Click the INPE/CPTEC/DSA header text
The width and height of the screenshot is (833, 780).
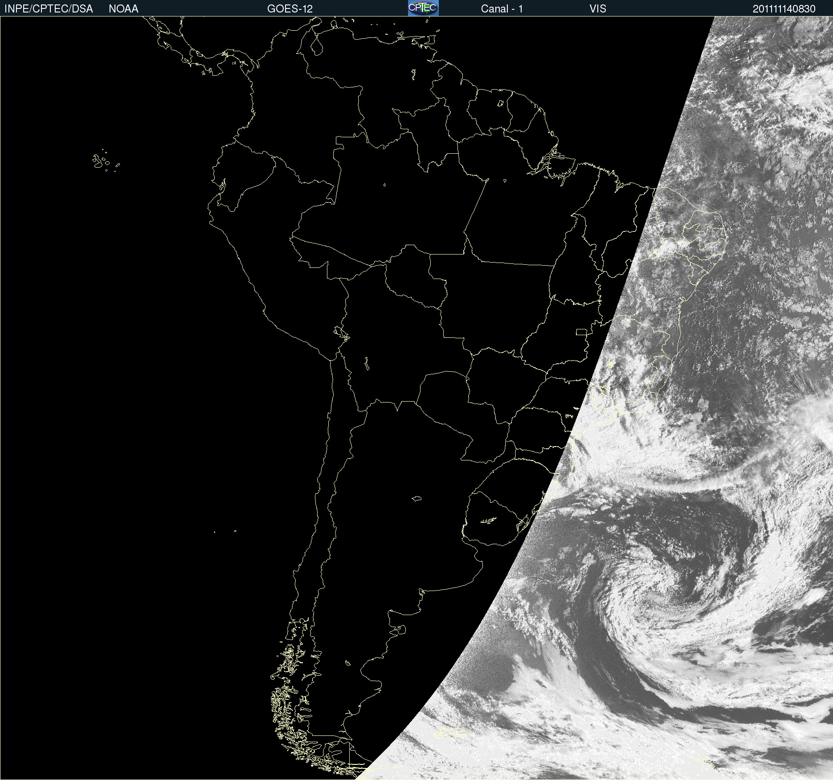(49, 9)
